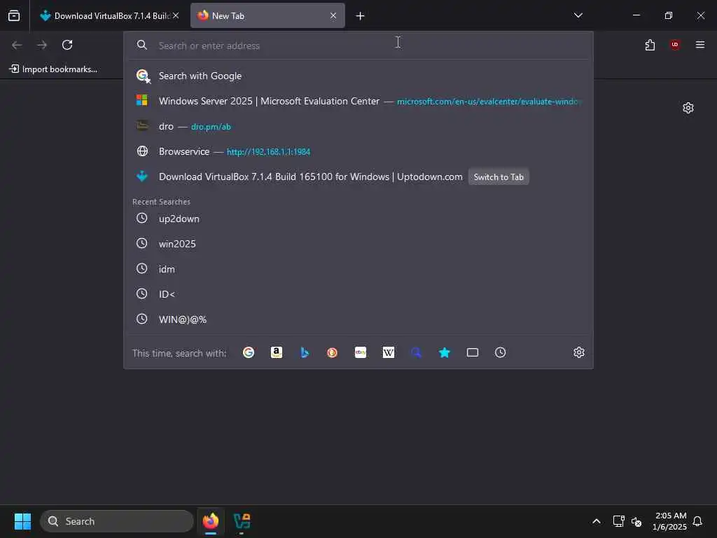The width and height of the screenshot is (717, 538).
Task: Select recent search WIN@)@%
Action: [x=358, y=319]
